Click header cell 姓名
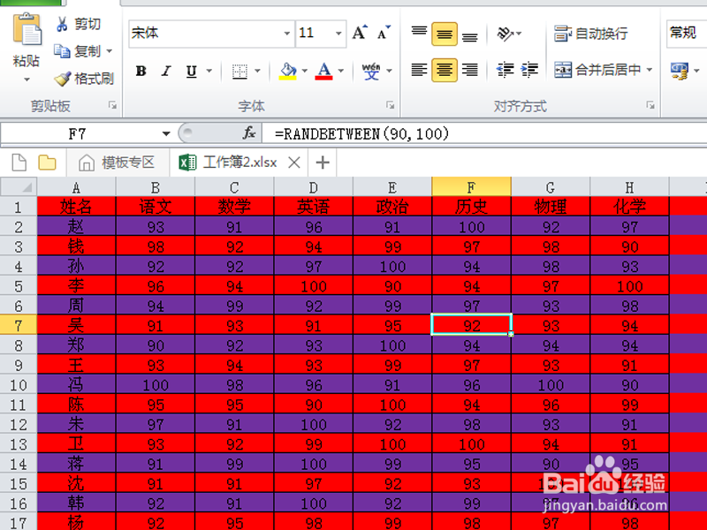This screenshot has width=707, height=530. 76,207
